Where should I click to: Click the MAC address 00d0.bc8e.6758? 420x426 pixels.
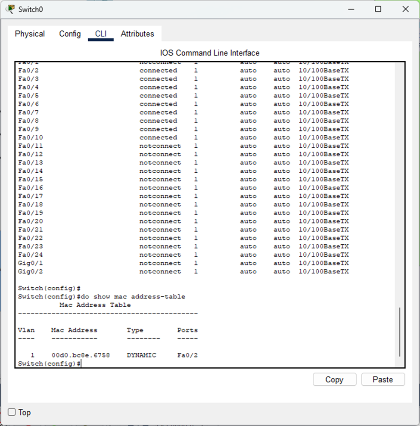coord(81,355)
